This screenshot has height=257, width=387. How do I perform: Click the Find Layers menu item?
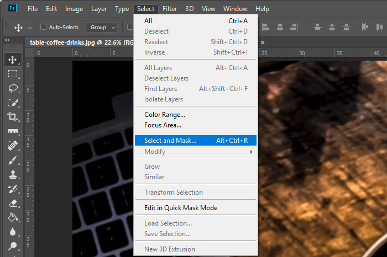196,89
